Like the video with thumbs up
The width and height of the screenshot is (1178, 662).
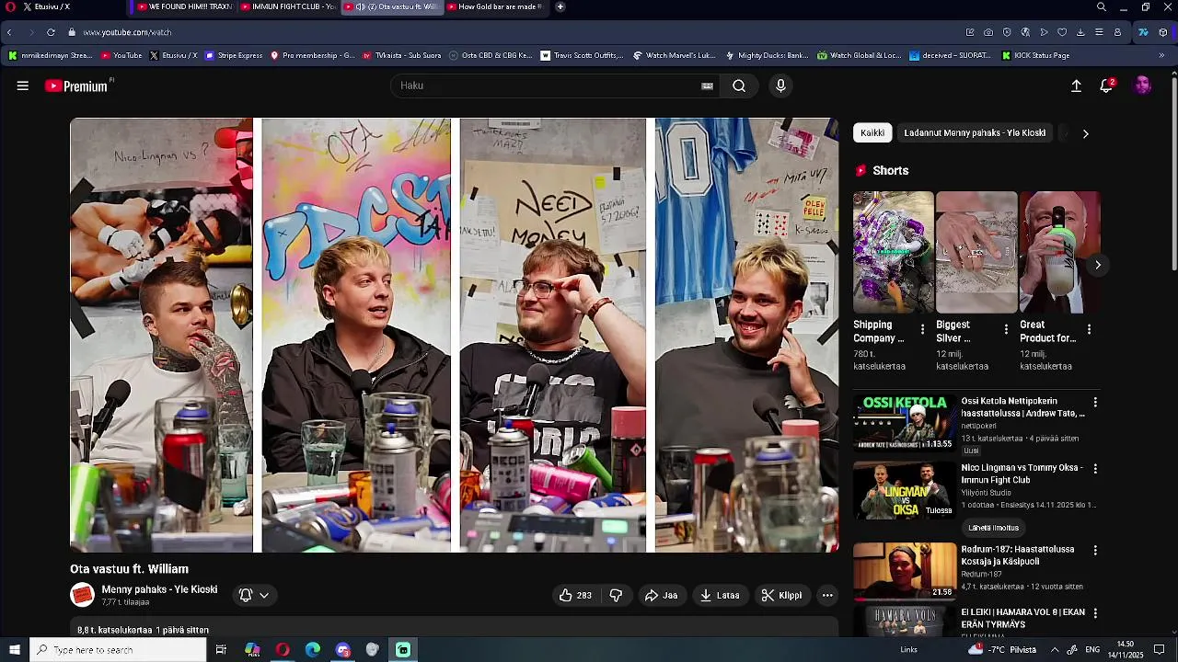575,595
